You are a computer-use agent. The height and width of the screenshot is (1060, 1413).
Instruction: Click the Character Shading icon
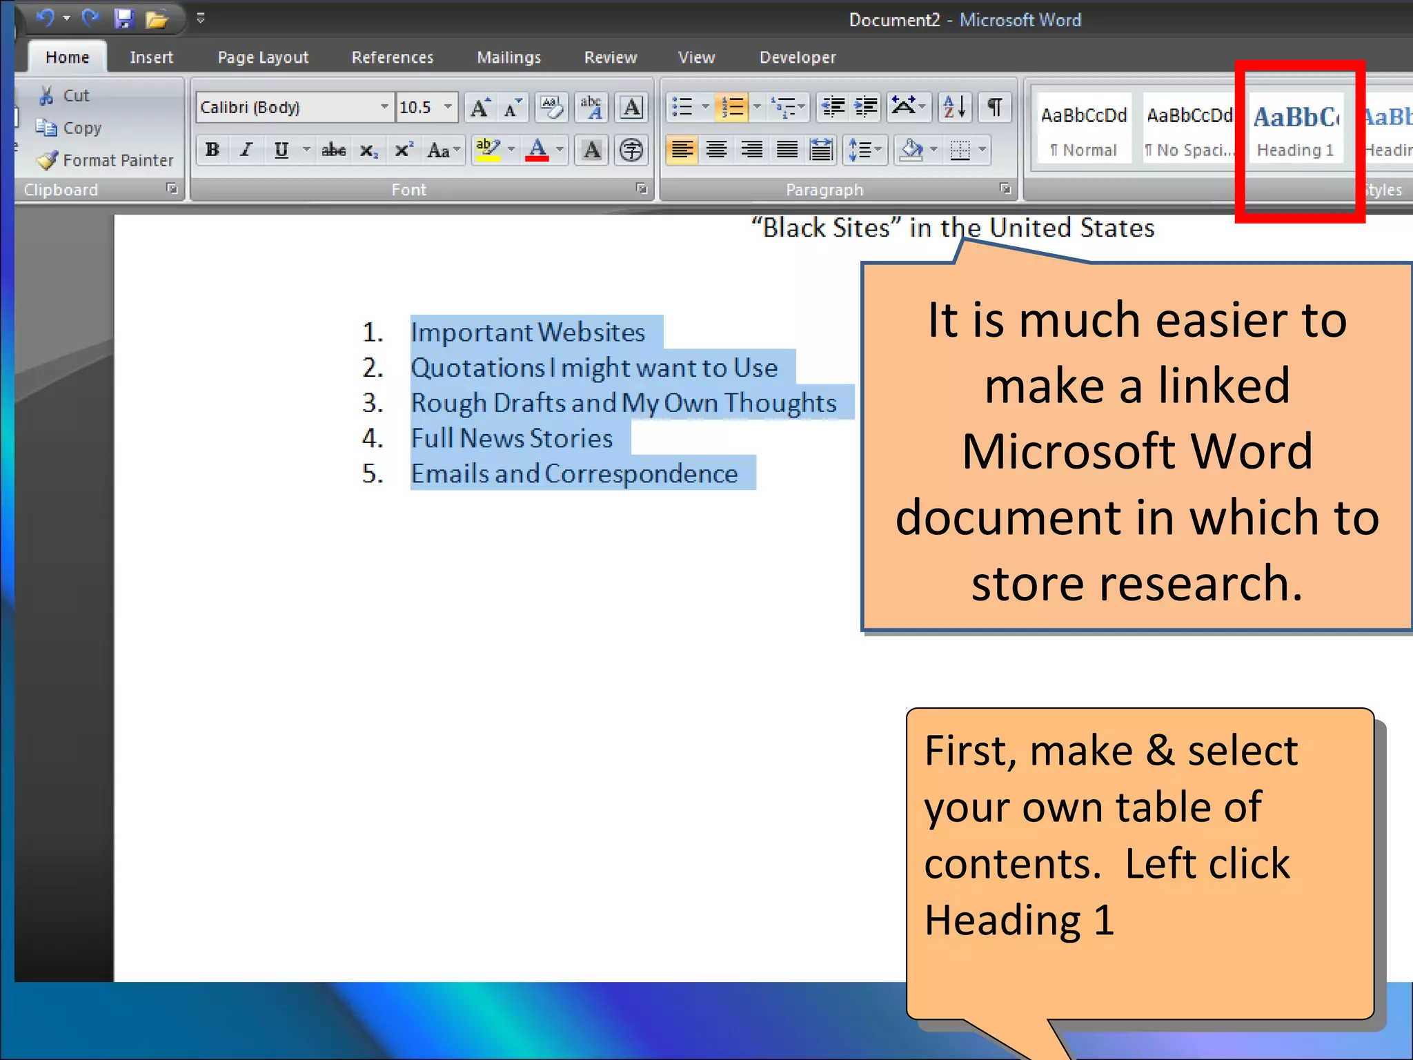click(x=592, y=150)
